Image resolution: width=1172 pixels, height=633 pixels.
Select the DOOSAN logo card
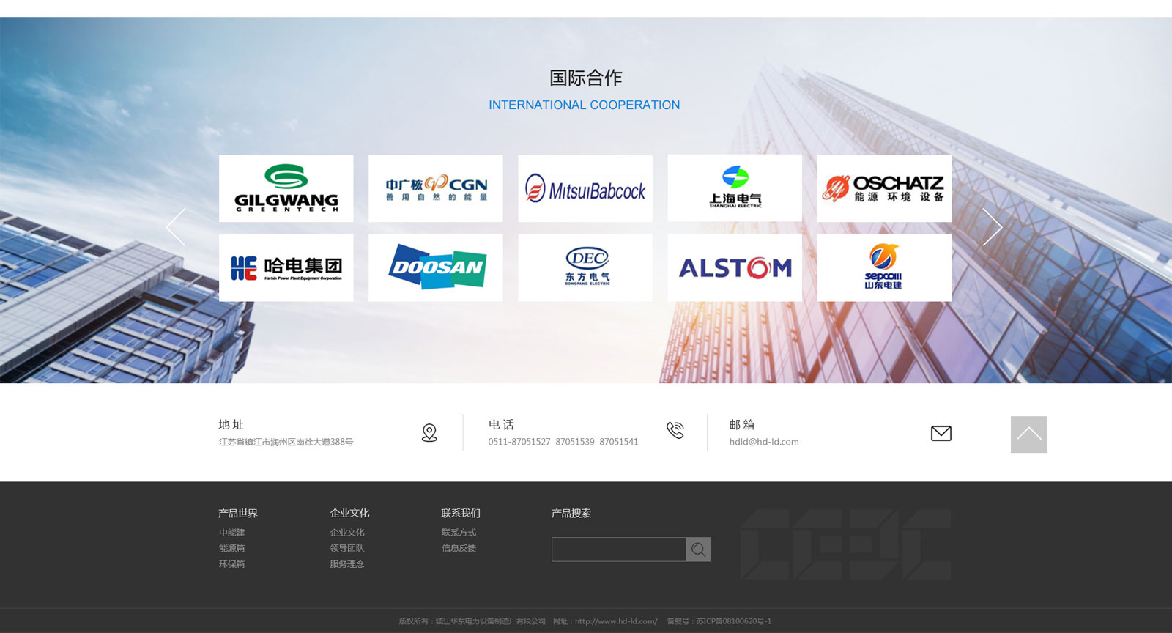436,268
